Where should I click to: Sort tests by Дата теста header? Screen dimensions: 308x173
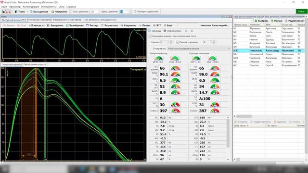tap(249, 125)
